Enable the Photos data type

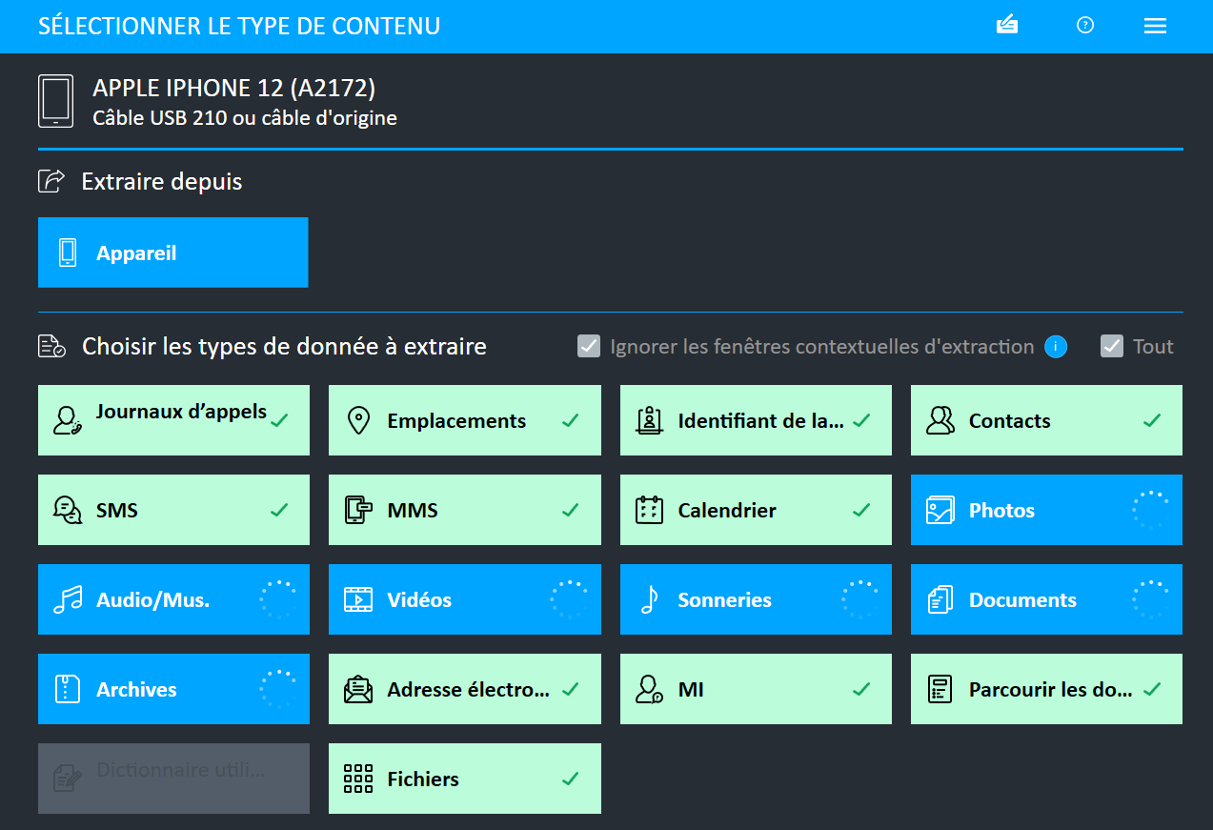point(1045,510)
